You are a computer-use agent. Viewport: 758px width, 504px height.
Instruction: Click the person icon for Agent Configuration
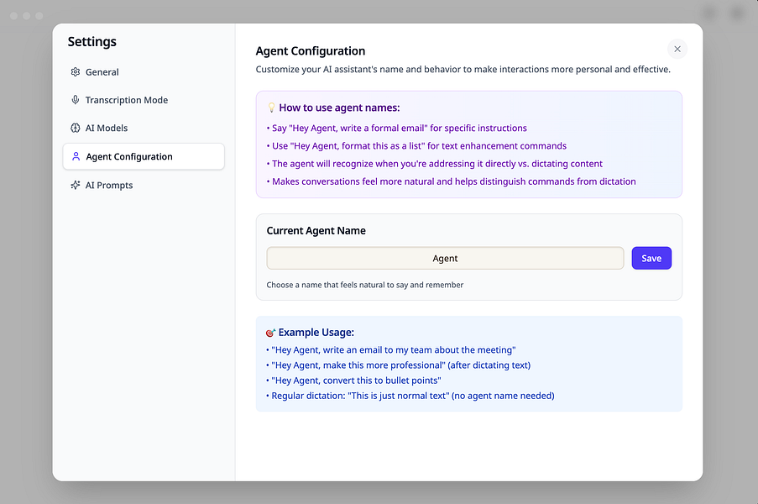tap(76, 157)
